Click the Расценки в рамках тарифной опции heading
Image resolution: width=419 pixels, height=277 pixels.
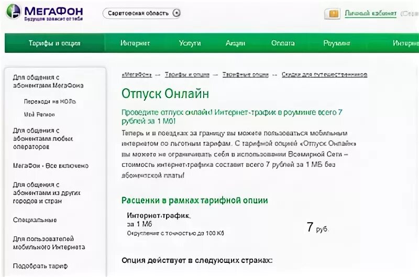(194, 200)
